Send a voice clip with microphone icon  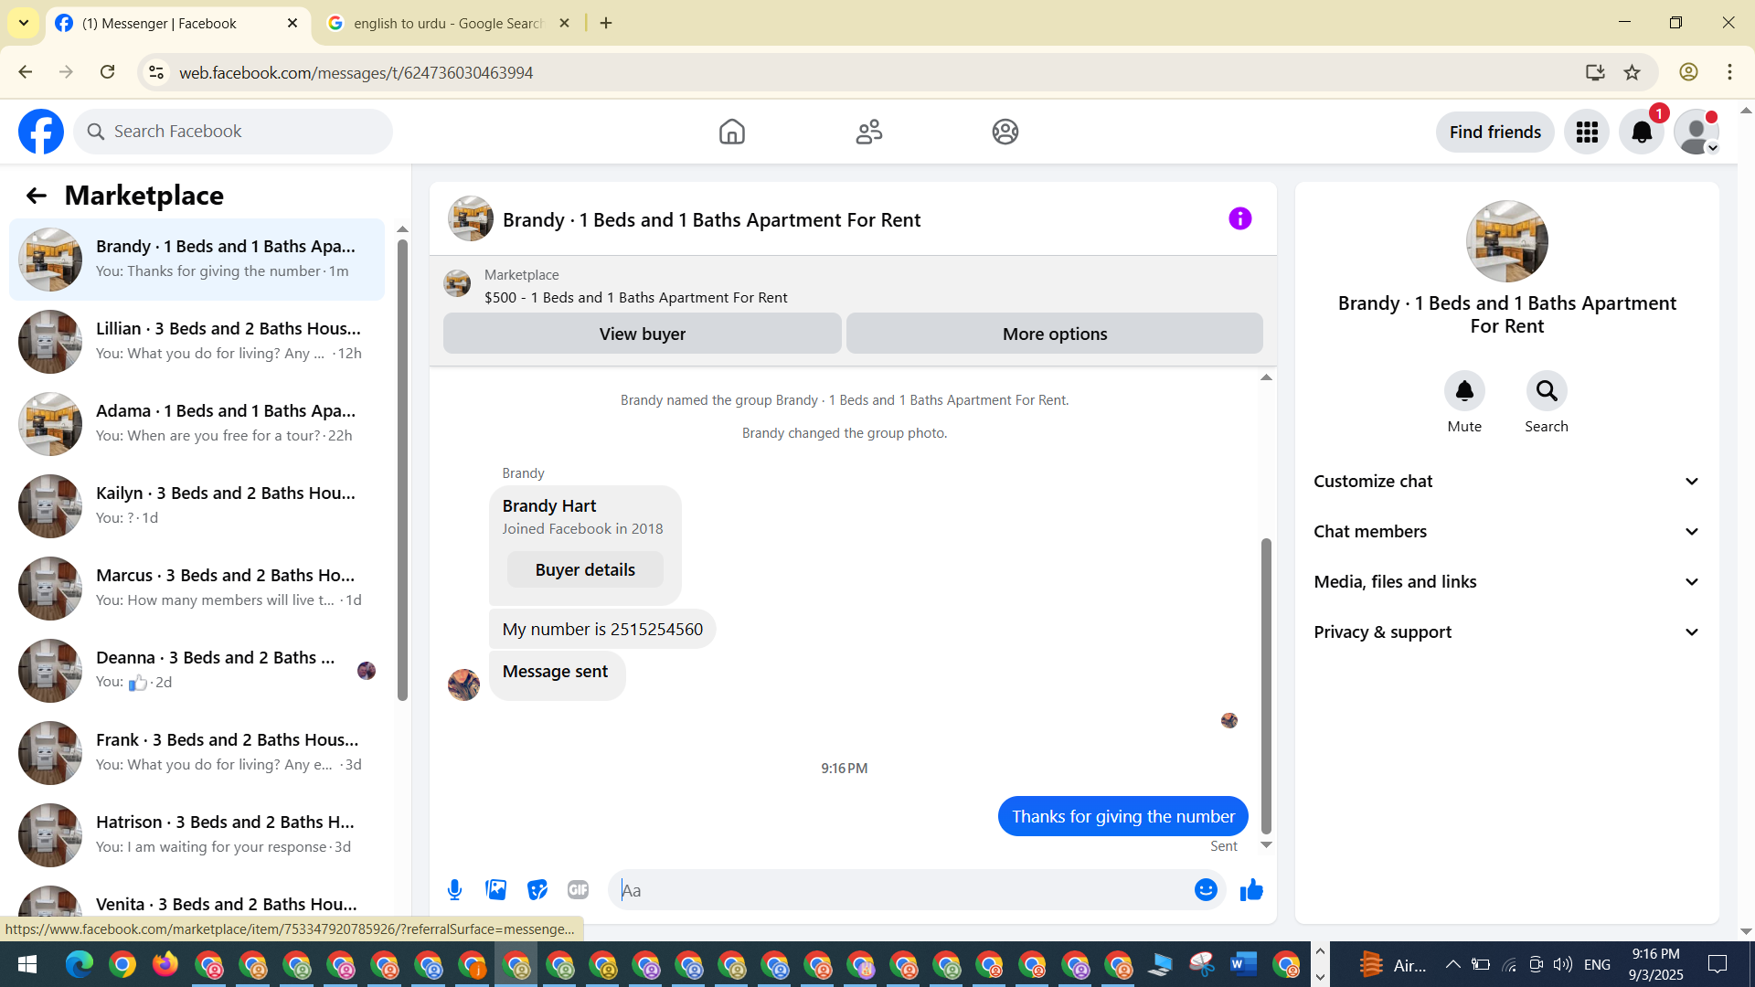[454, 890]
